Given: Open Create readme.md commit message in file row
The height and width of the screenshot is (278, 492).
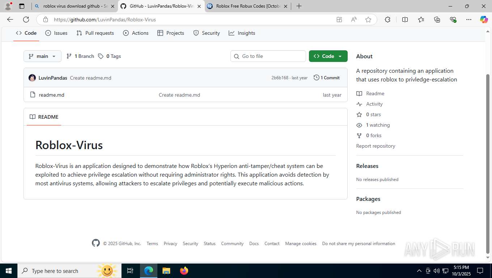Looking at the screenshot, I should 179,95.
